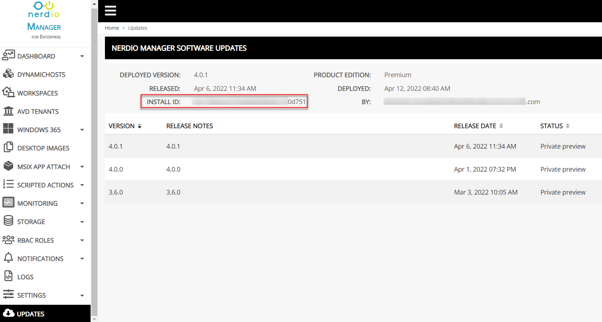Click Private preview status for 3.6.0
Viewport: 602px width, 322px height.
click(x=563, y=192)
